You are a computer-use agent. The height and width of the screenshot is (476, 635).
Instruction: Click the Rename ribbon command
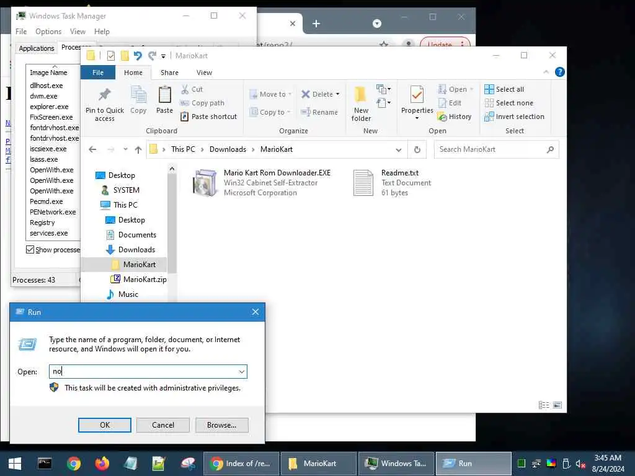[319, 112]
